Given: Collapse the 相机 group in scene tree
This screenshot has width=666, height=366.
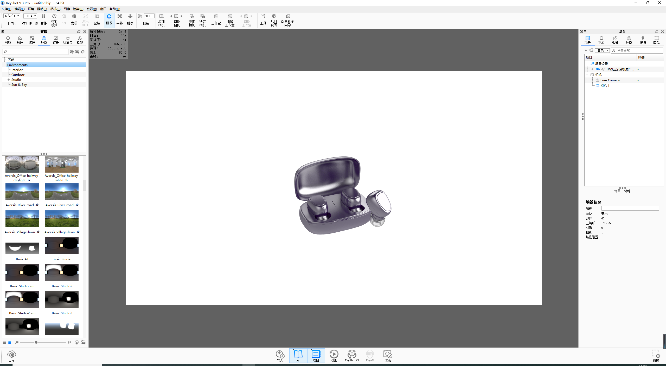Looking at the screenshot, I should click(x=588, y=75).
